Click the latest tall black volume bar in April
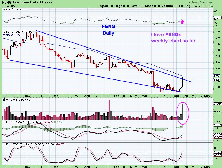Image resolution: width=222 pixels, height=168 pixels. tap(182, 112)
